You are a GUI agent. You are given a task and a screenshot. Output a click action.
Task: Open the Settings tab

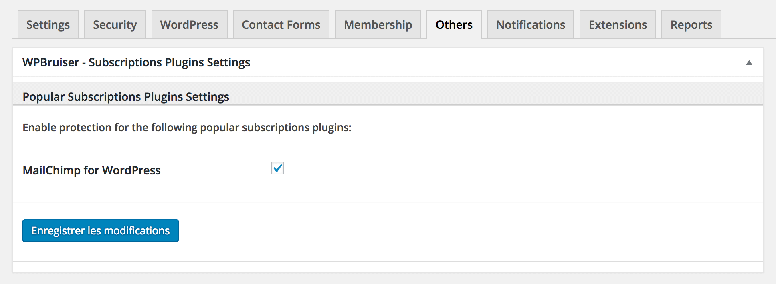[x=48, y=25]
